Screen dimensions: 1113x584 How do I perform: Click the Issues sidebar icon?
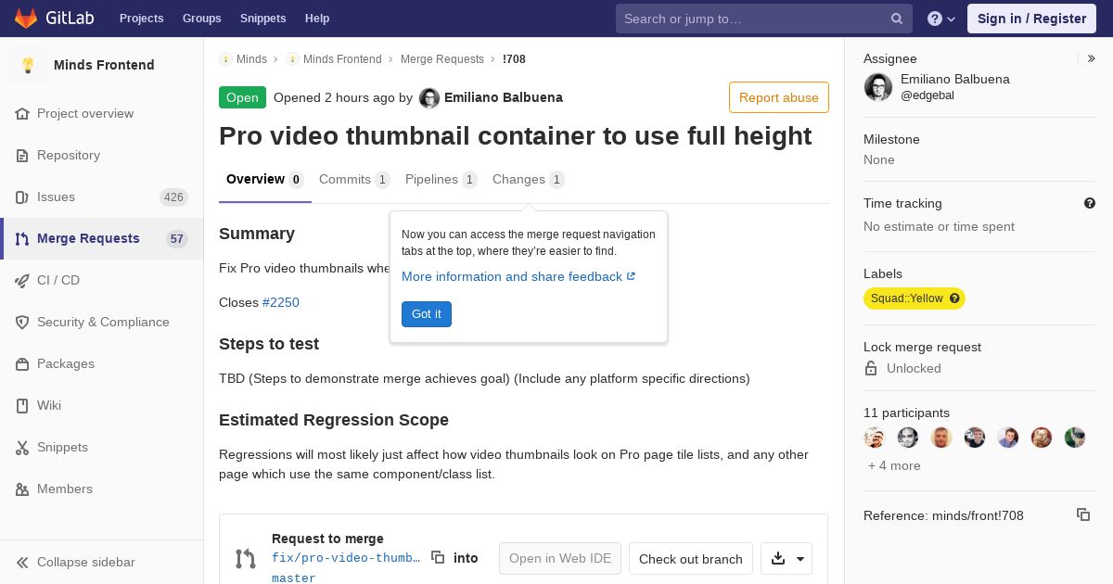(x=22, y=197)
